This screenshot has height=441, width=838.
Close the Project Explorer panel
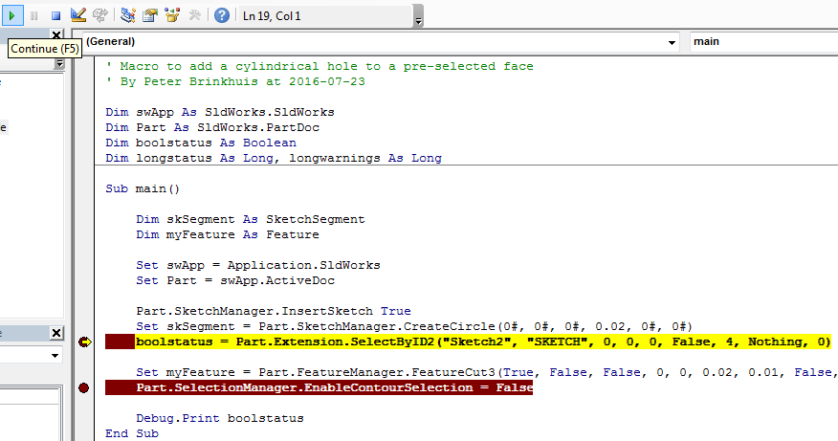click(x=57, y=35)
